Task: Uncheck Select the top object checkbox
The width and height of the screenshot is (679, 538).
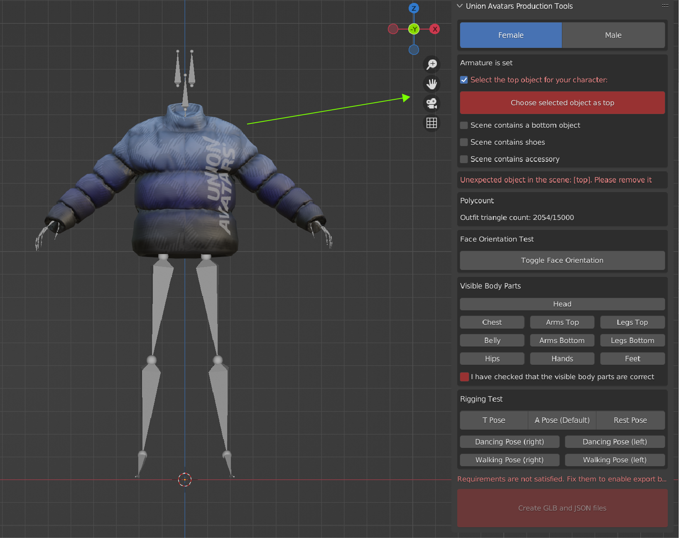Action: coord(464,80)
